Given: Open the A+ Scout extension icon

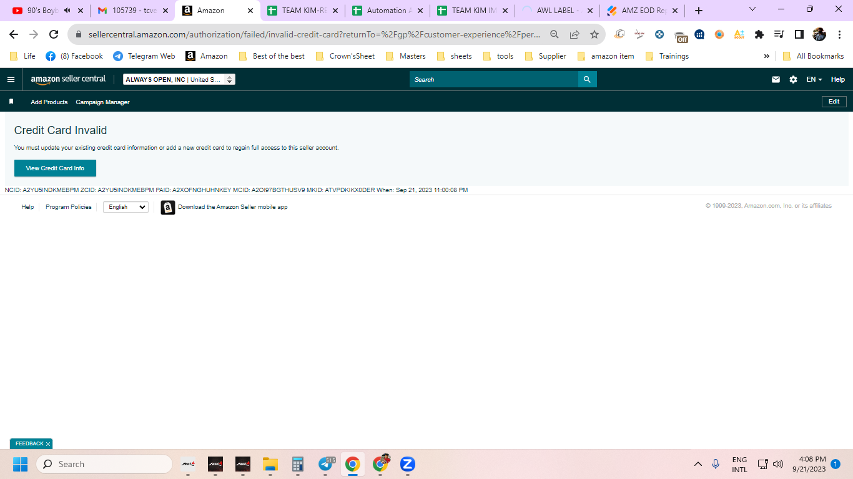Looking at the screenshot, I should 739,34.
